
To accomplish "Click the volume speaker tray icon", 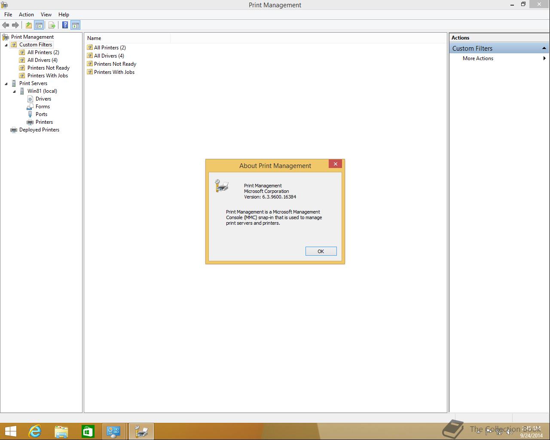I will coord(509,432).
